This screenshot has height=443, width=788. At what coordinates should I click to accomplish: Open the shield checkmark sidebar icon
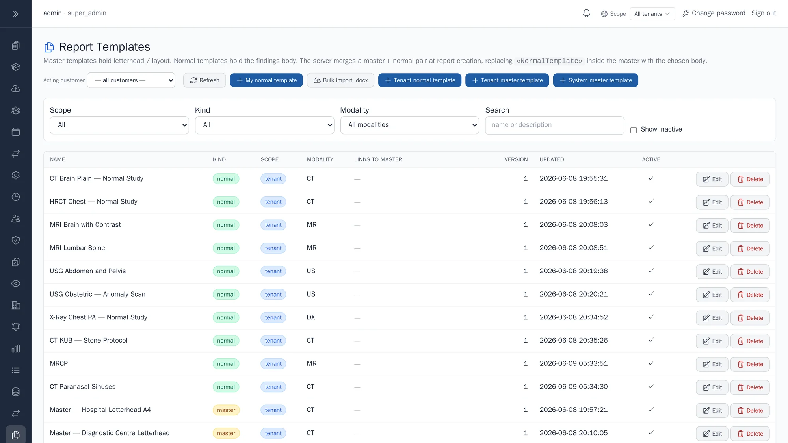coord(15,240)
